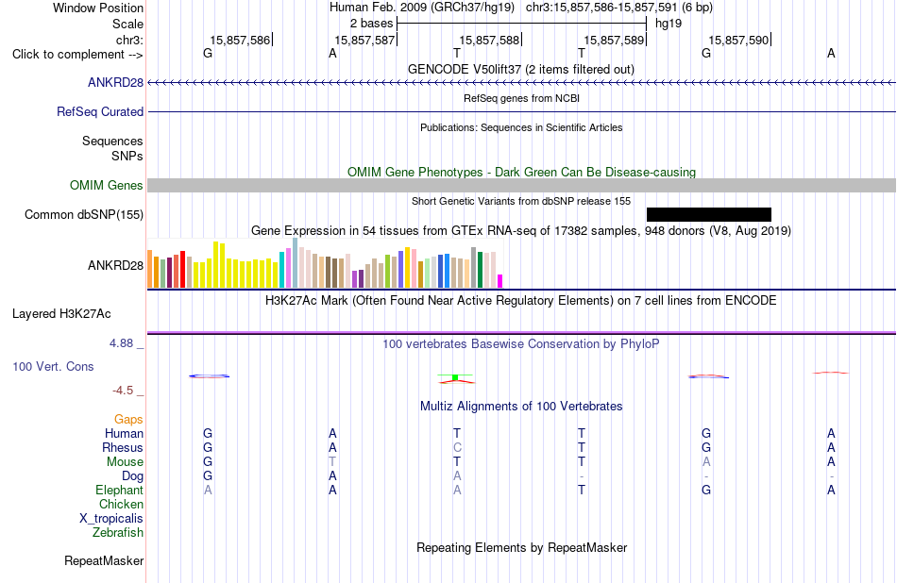Click the Sequences publications label
This screenshot has height=583, width=897.
112,142
